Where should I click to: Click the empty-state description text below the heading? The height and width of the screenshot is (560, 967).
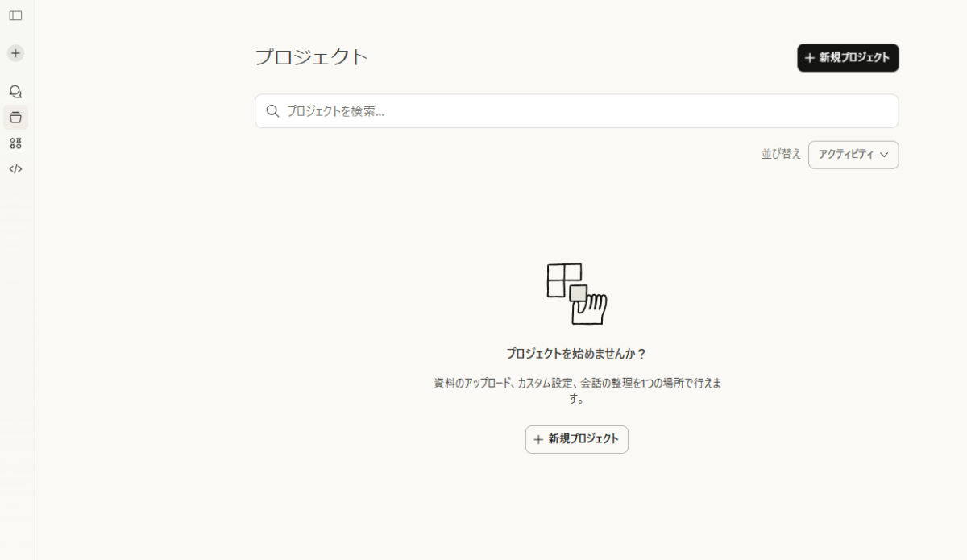click(575, 390)
